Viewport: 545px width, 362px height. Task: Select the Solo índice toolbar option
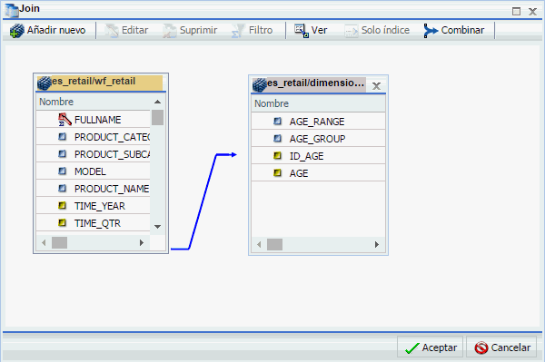(x=377, y=31)
